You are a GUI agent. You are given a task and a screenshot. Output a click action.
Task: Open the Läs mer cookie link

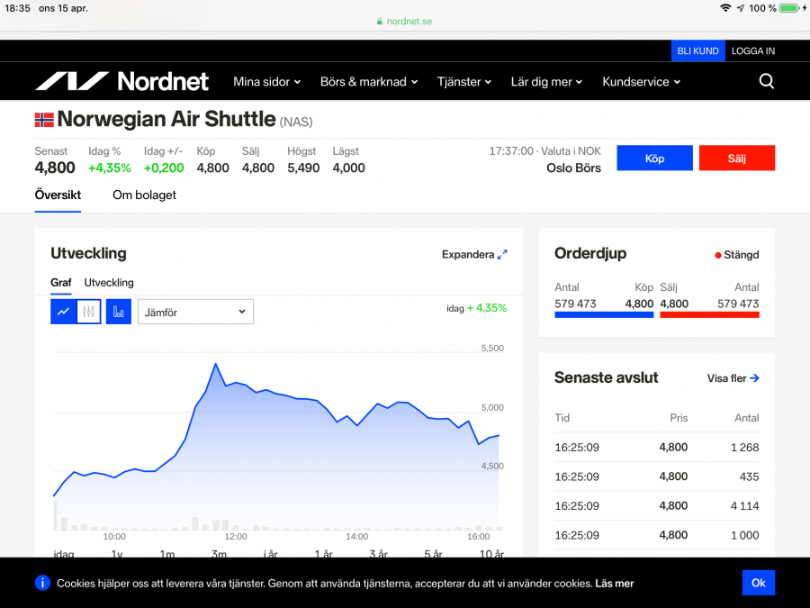click(x=614, y=583)
